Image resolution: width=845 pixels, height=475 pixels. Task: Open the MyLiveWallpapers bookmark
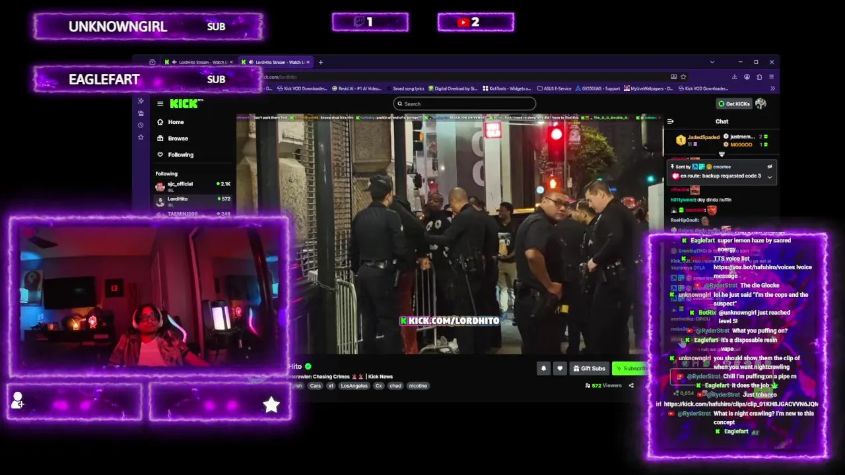click(x=649, y=88)
